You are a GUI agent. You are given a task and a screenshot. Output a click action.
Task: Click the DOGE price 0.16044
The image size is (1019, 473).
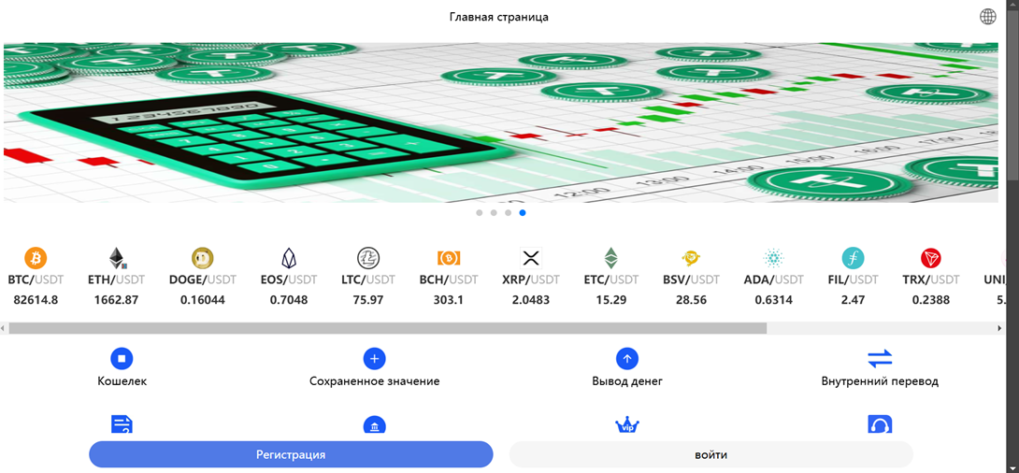coord(202,300)
